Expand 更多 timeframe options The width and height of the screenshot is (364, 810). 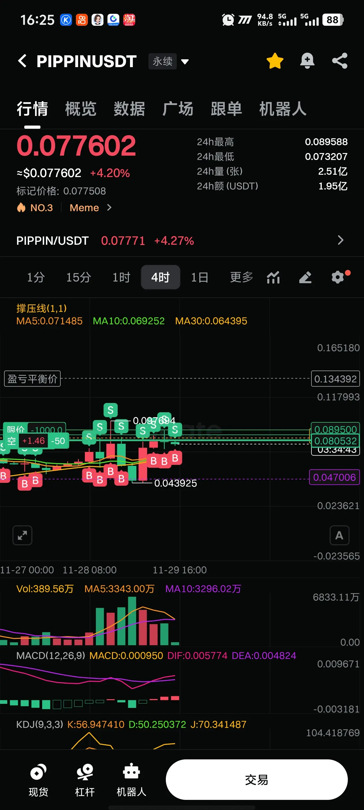[242, 277]
